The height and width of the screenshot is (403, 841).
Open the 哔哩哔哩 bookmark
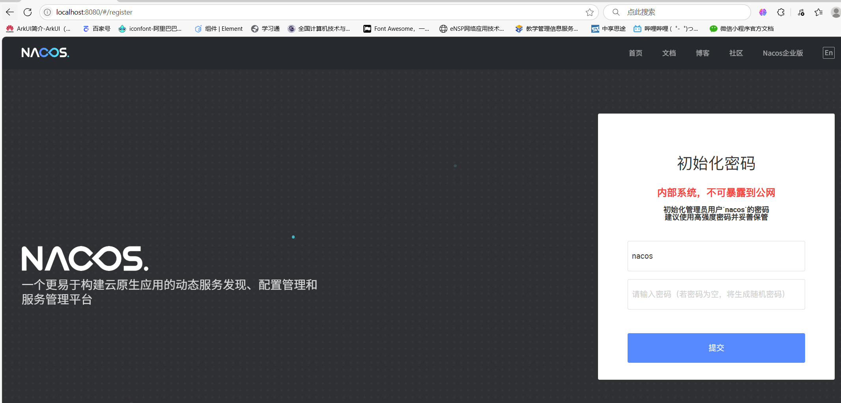pyautogui.click(x=666, y=28)
